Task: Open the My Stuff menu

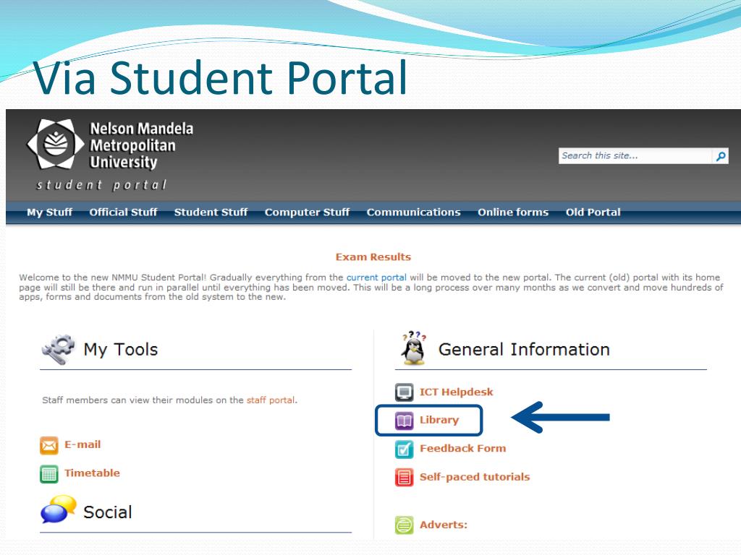Action: click(x=50, y=212)
